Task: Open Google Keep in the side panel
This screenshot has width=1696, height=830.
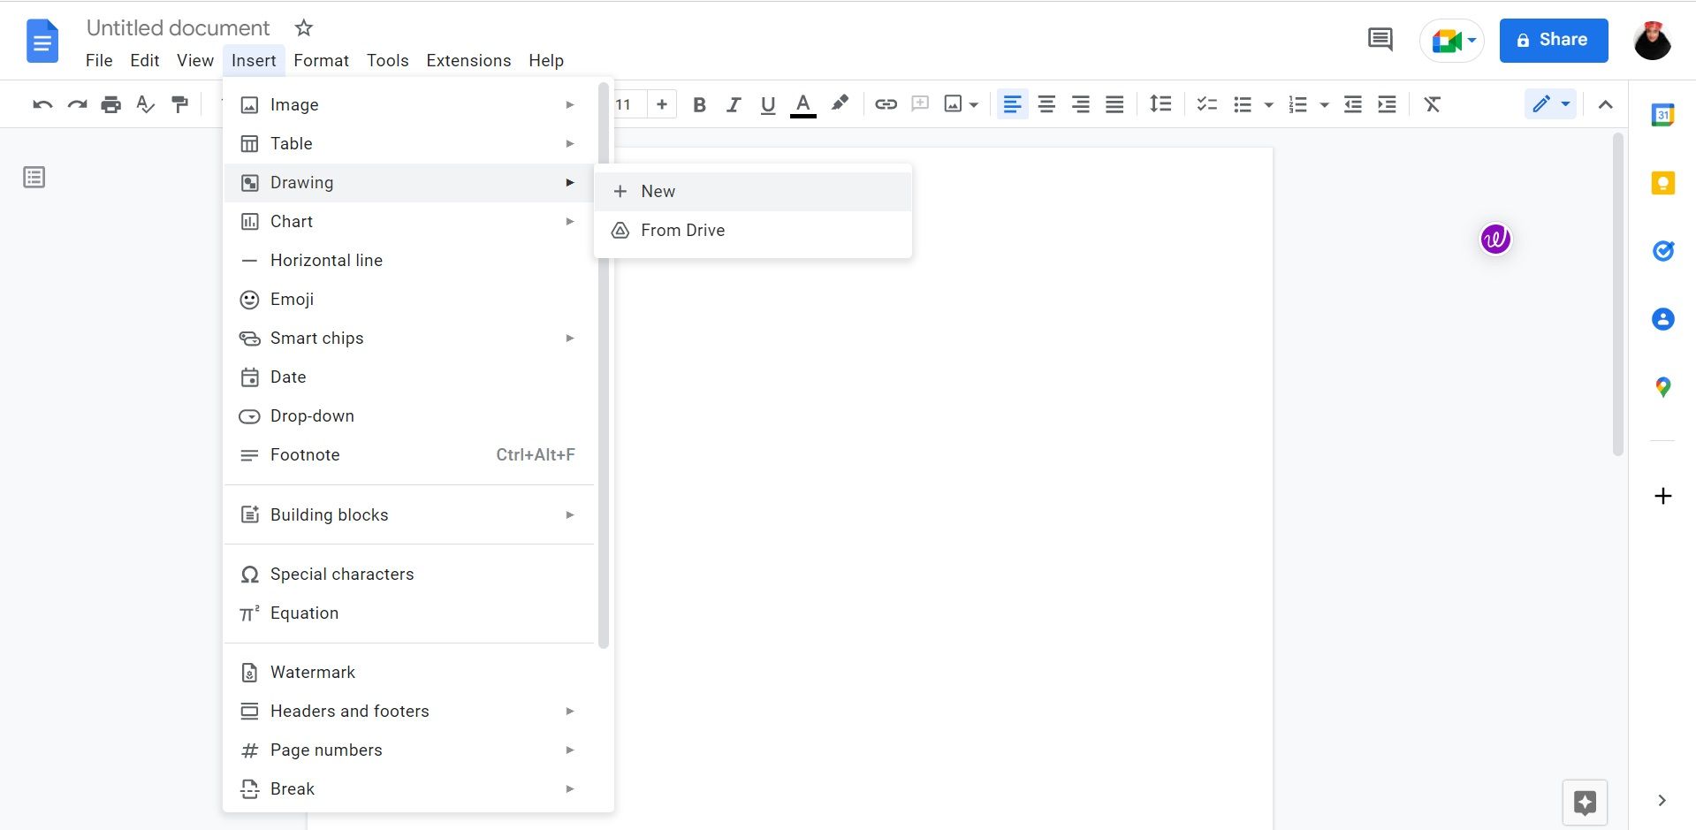Action: click(1663, 183)
